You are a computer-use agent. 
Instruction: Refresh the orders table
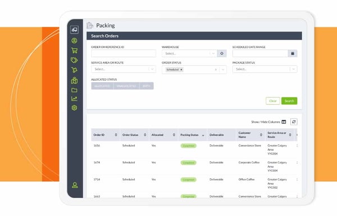(x=294, y=122)
